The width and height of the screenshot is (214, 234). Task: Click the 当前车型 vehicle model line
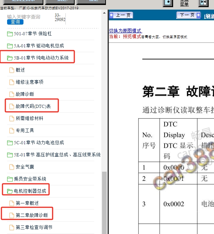pyautogui.click(x=39, y=8)
